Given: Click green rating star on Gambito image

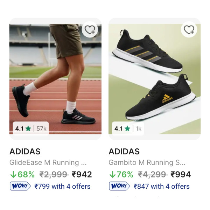Looking at the screenshot, I should (127, 128).
